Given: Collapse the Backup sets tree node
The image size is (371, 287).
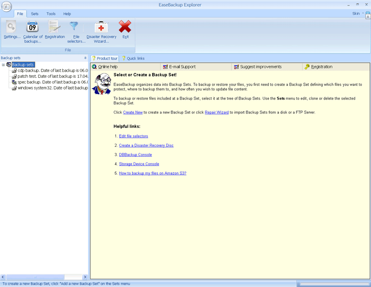Looking at the screenshot, I should [3, 64].
